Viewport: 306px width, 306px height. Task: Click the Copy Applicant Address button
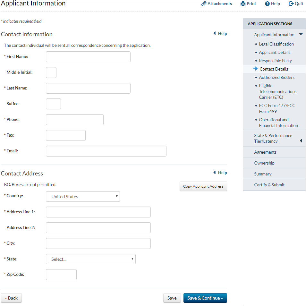[x=203, y=186]
